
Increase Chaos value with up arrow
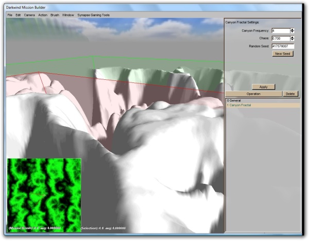293,37
